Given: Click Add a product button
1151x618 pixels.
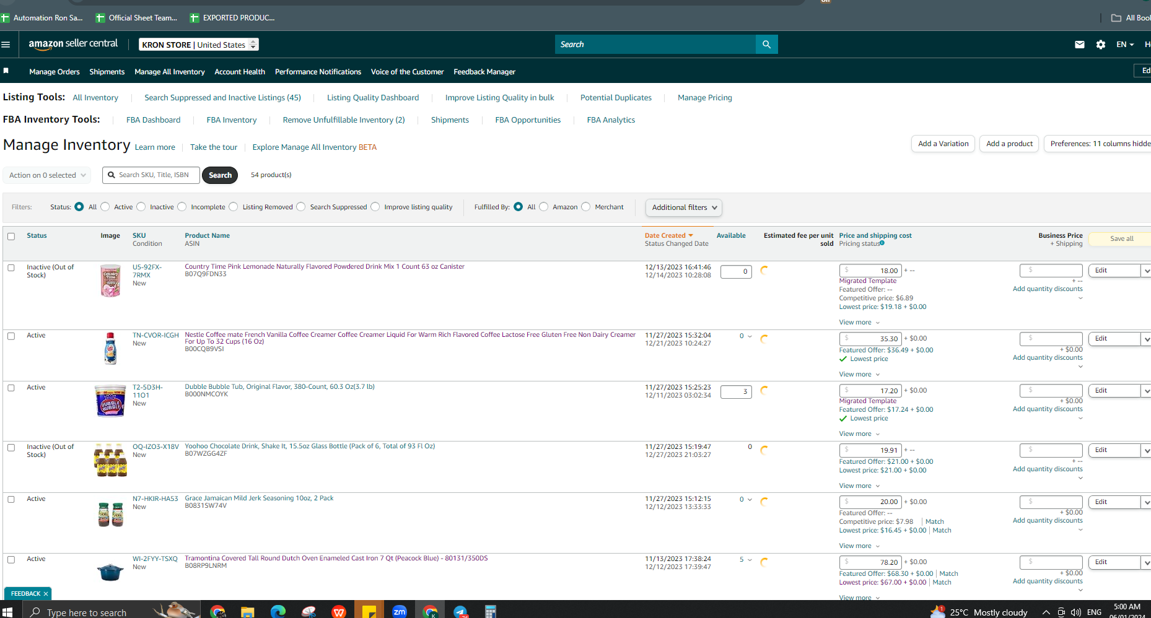Looking at the screenshot, I should click(1009, 144).
